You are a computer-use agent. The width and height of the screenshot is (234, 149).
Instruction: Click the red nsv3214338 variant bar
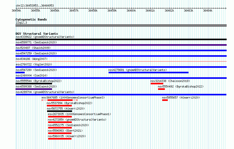coord(157,84)
